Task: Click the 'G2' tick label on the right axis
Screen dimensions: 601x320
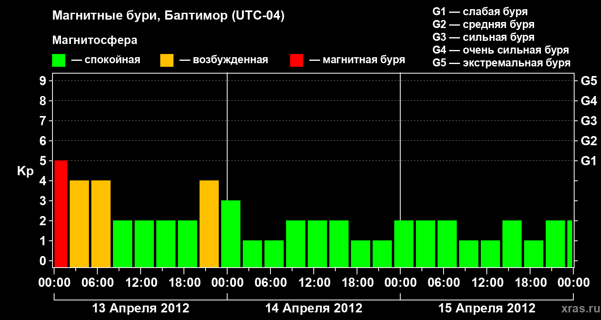Action: coord(589,141)
